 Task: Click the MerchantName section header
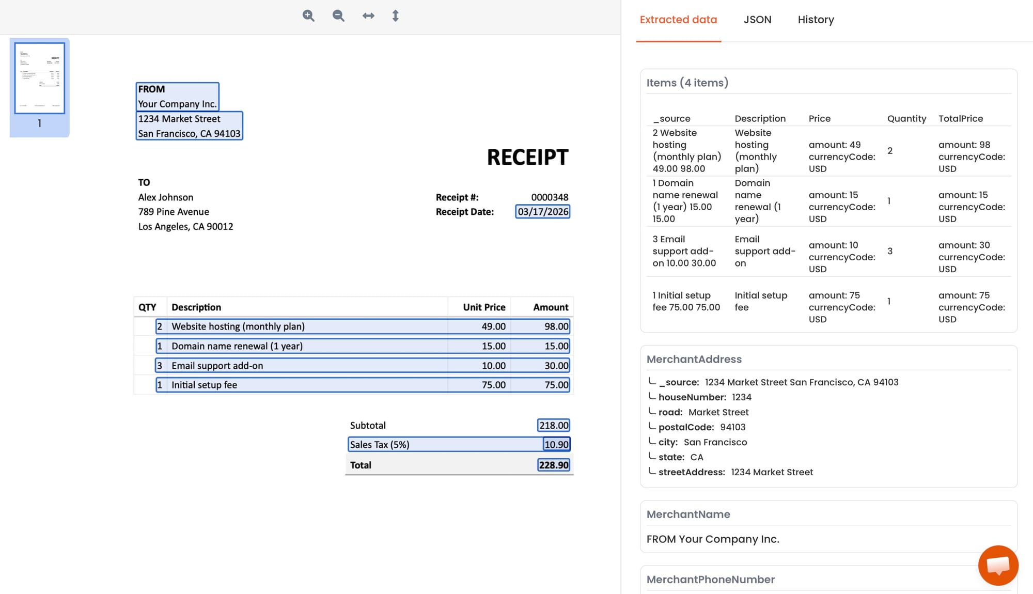click(x=688, y=514)
